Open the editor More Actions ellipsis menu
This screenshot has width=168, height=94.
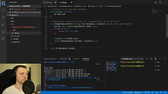[164, 2]
